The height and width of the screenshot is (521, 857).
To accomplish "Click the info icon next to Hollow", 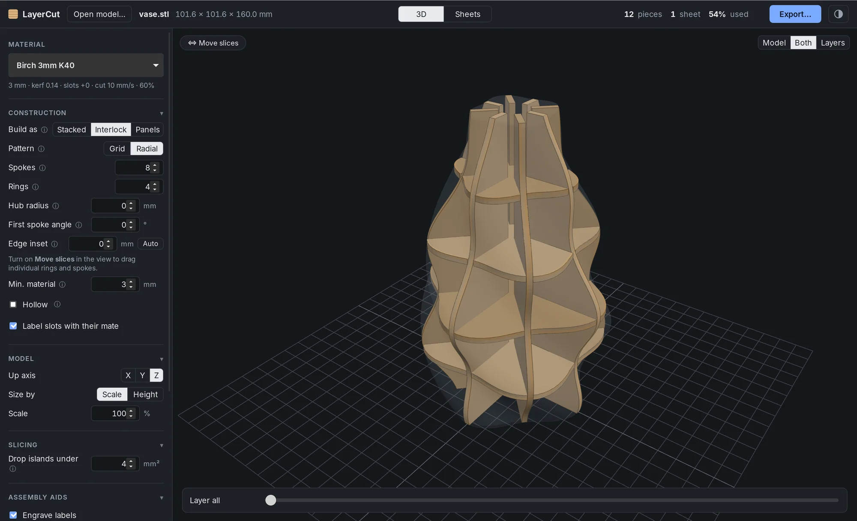I will (x=57, y=304).
